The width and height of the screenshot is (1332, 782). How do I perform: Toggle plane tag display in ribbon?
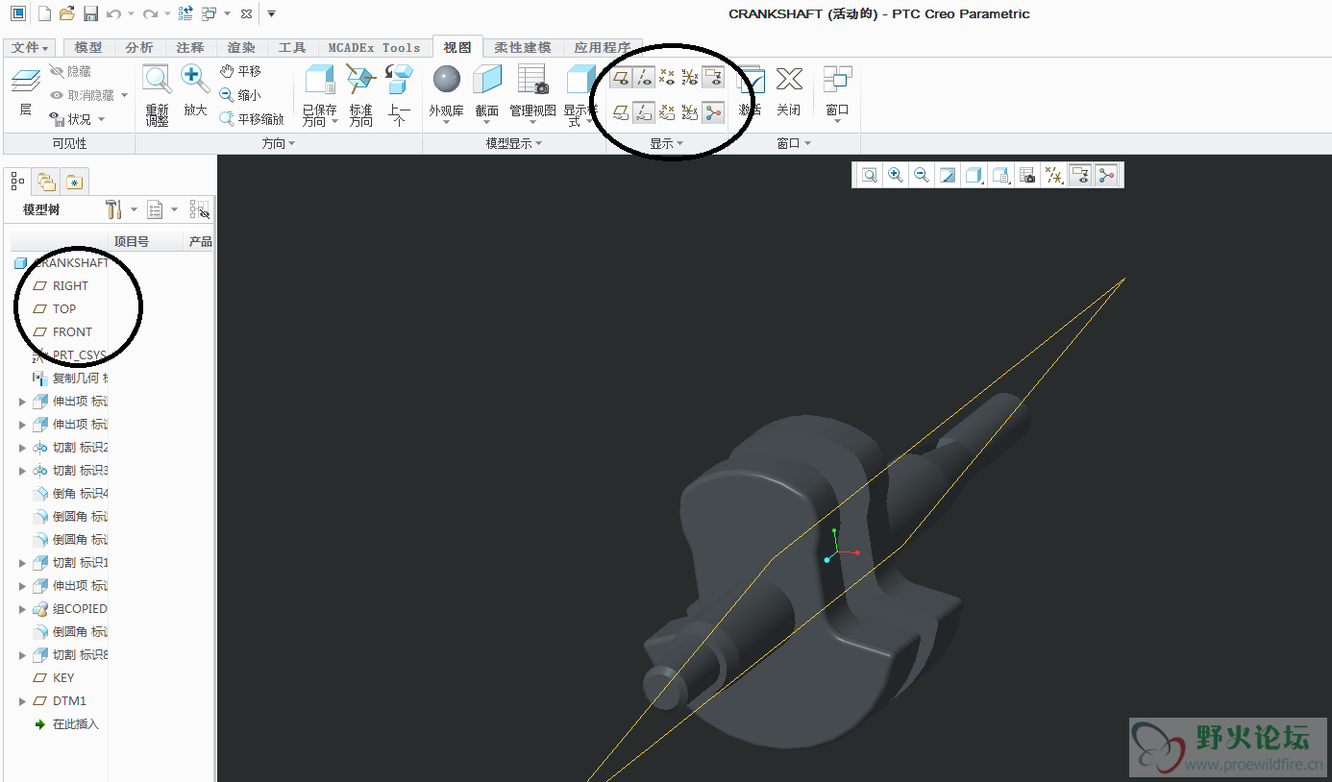pos(621,112)
